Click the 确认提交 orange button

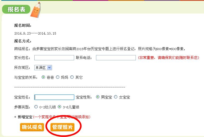pyautogui.click(x=32, y=127)
